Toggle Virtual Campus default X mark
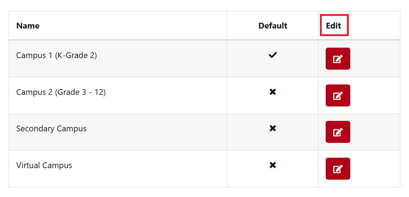 tap(273, 165)
